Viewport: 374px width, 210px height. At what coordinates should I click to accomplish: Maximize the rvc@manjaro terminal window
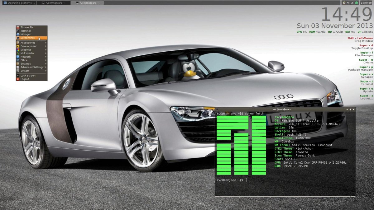(x=350, y=110)
